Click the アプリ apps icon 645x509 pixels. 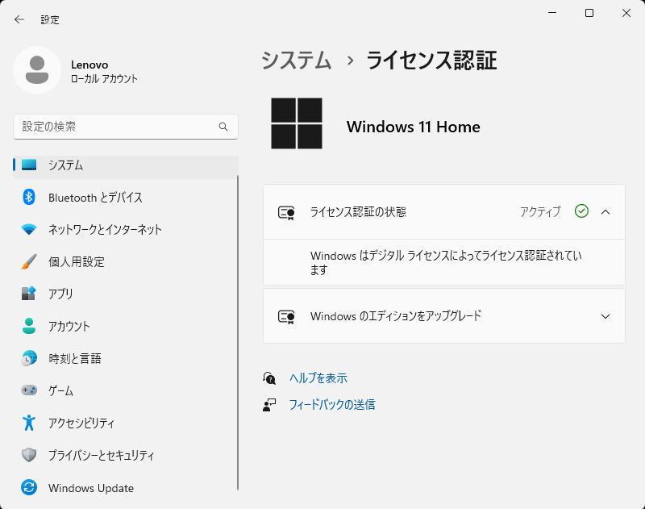29,294
